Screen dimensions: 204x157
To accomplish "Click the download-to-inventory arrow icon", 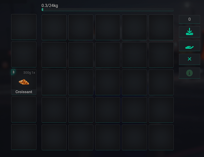I will pos(189,32).
